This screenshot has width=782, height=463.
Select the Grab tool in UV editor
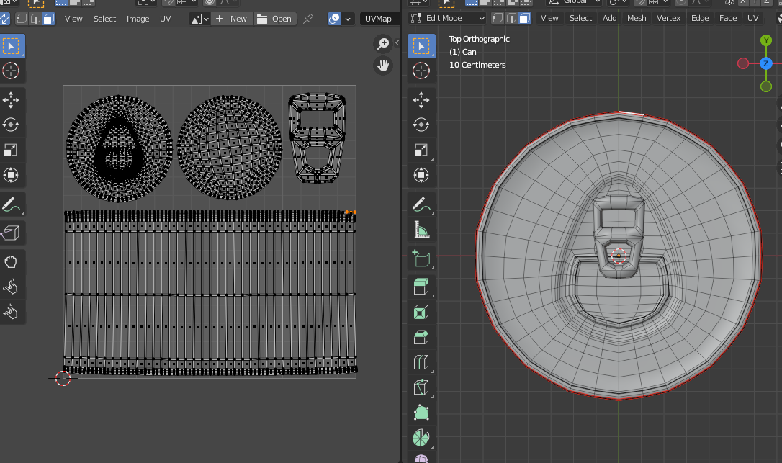11,261
